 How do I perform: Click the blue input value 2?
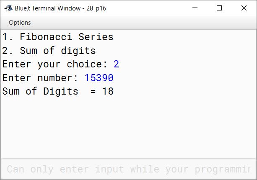(116, 64)
